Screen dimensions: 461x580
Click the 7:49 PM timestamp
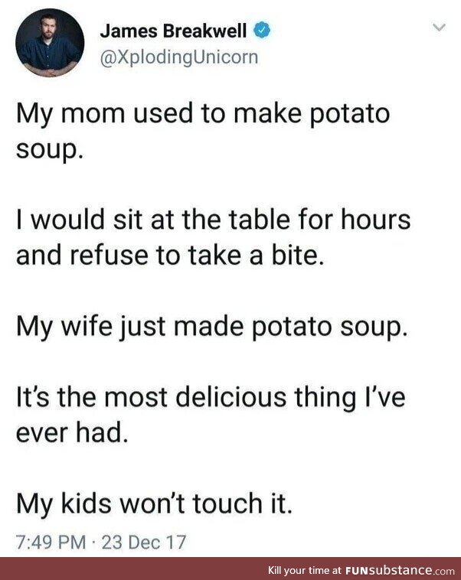click(51, 543)
